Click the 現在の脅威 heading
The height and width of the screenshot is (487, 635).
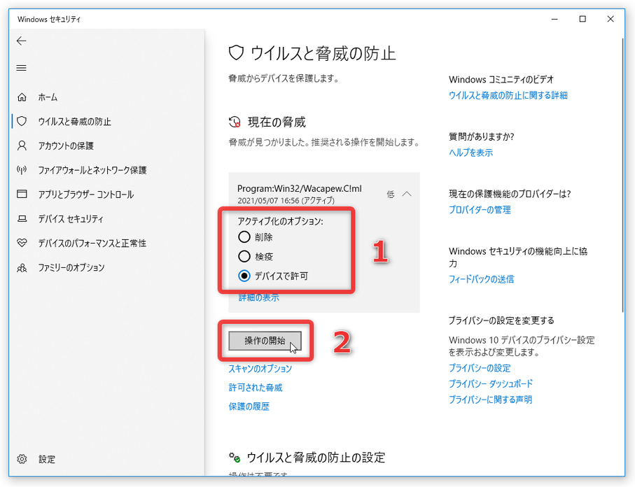tap(277, 122)
